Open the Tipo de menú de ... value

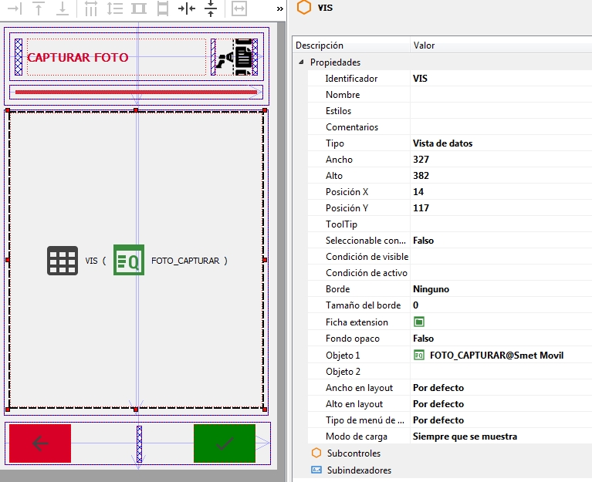[x=501, y=420]
